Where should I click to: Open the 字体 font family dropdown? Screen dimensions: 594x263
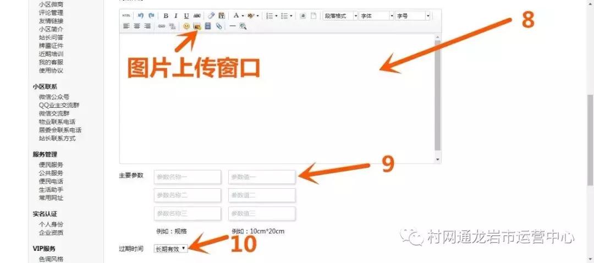377,15
